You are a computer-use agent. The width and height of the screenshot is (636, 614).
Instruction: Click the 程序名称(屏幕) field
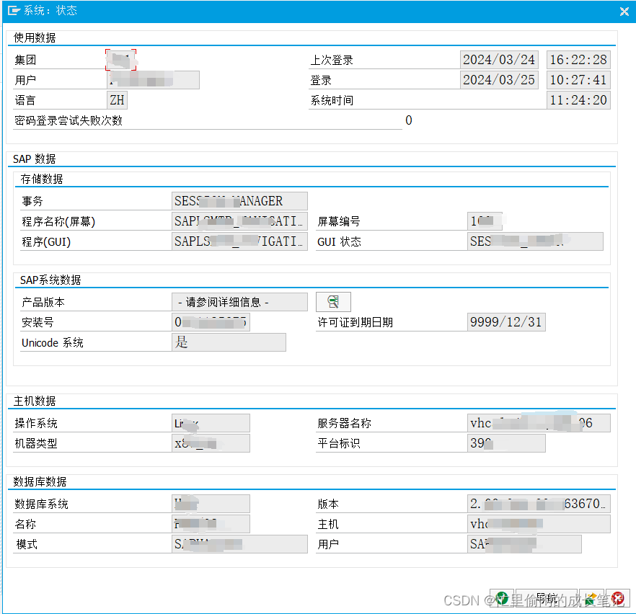[239, 221]
